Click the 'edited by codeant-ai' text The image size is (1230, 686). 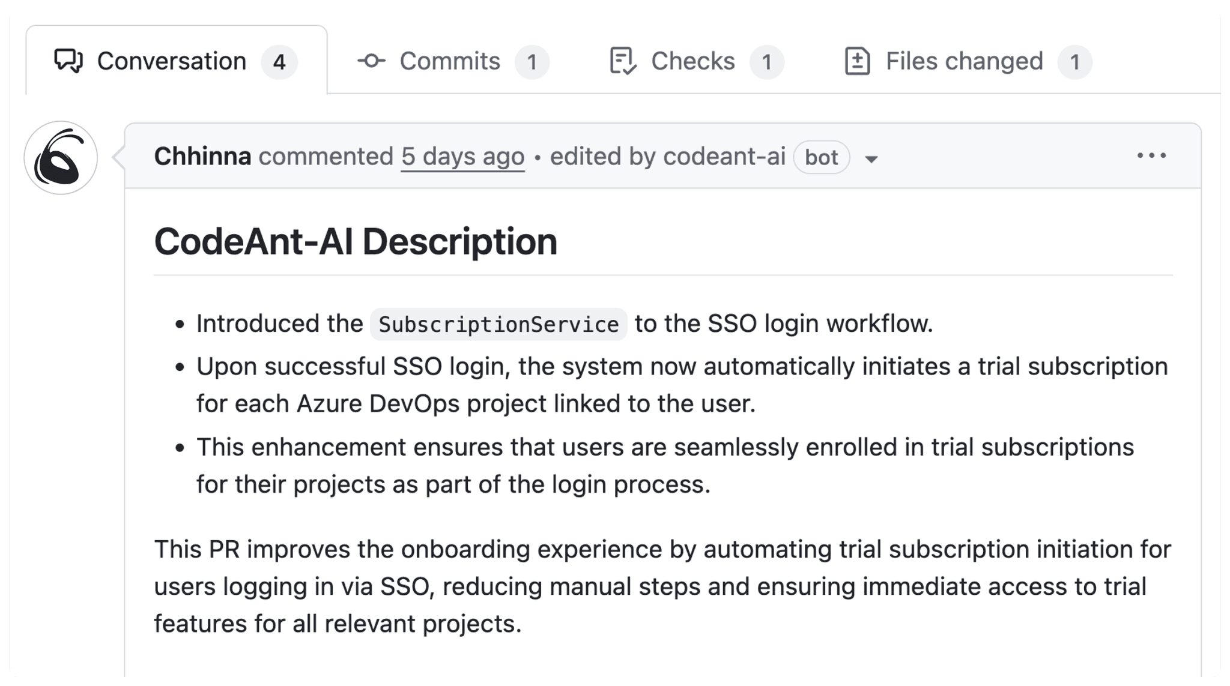(x=667, y=156)
